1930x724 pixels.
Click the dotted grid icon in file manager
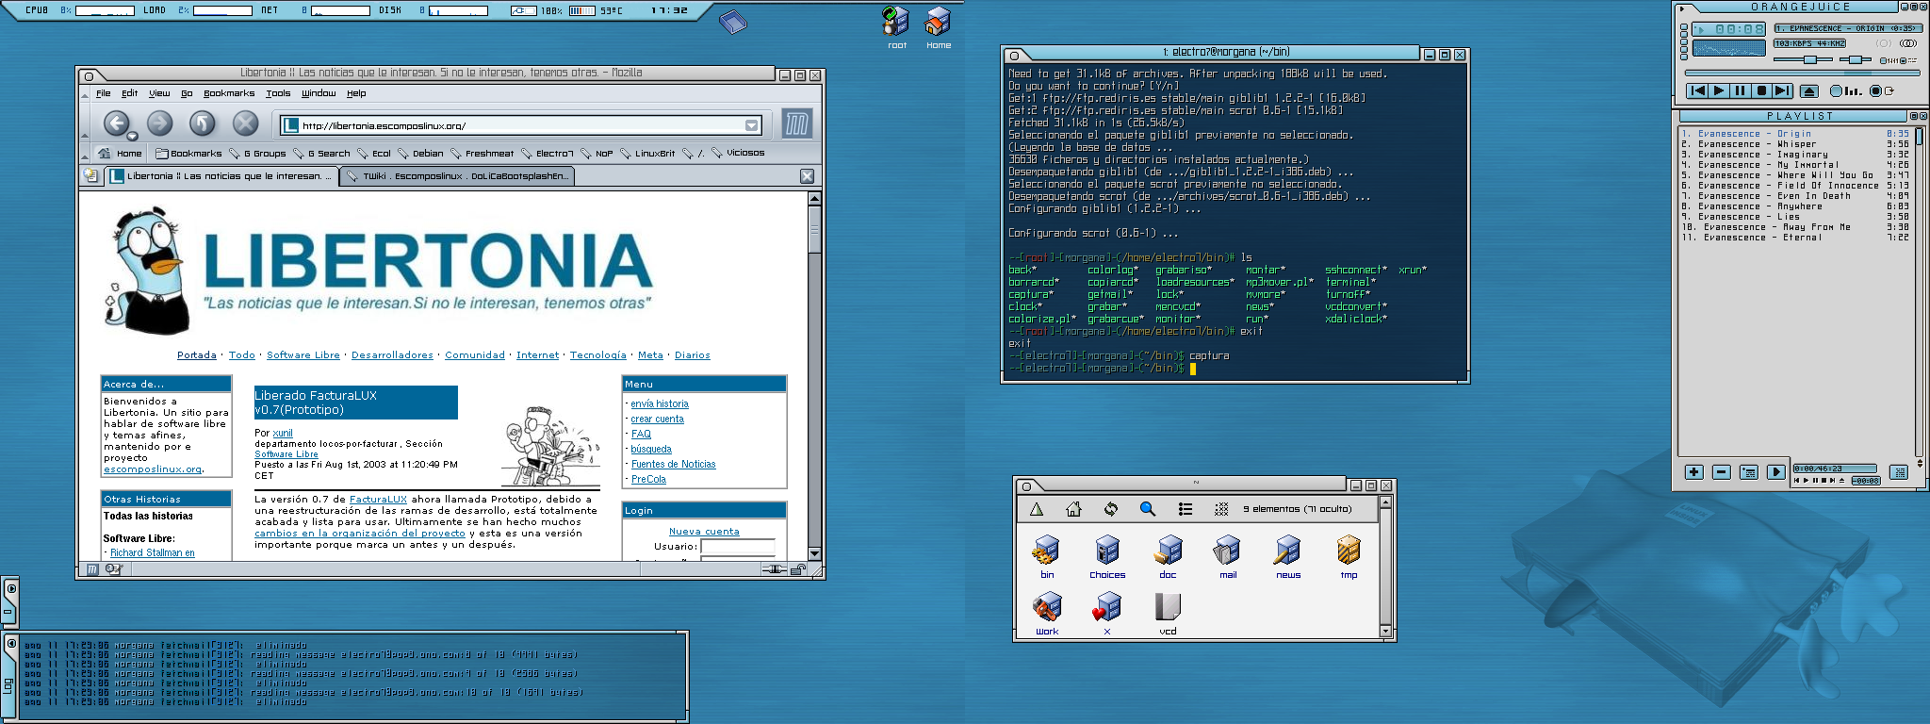pos(1221,509)
